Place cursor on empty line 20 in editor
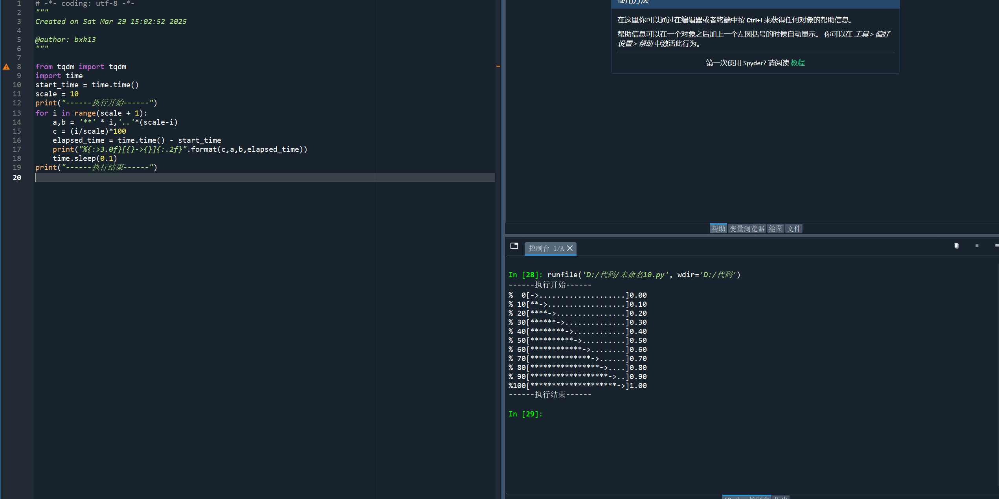Viewport: 999px width, 499px height. [x=157, y=178]
